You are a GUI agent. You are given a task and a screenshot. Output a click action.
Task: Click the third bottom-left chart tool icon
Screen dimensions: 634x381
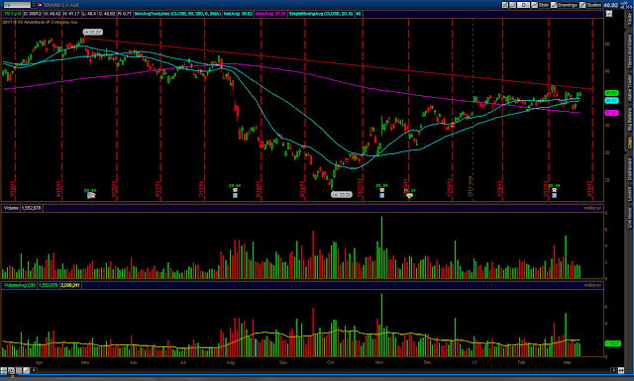click(19, 370)
